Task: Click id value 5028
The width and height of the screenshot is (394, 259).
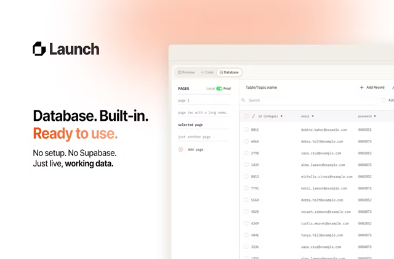Action: (255, 212)
